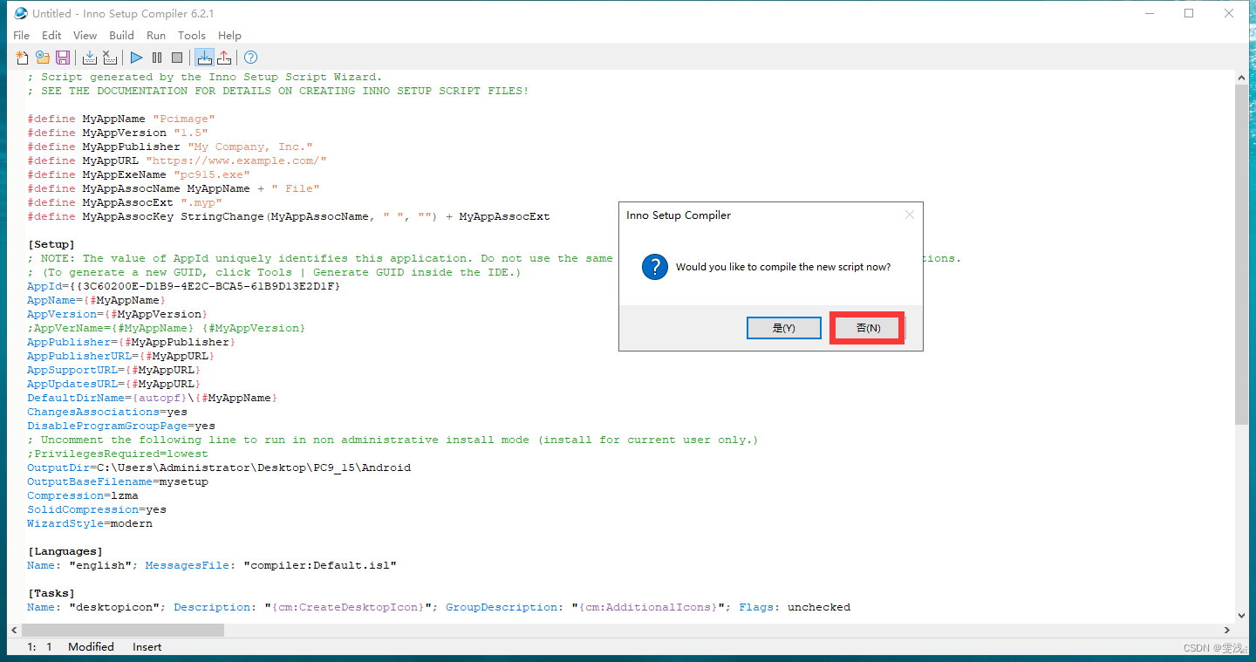Save the current script
The image size is (1256, 662).
tap(62, 57)
